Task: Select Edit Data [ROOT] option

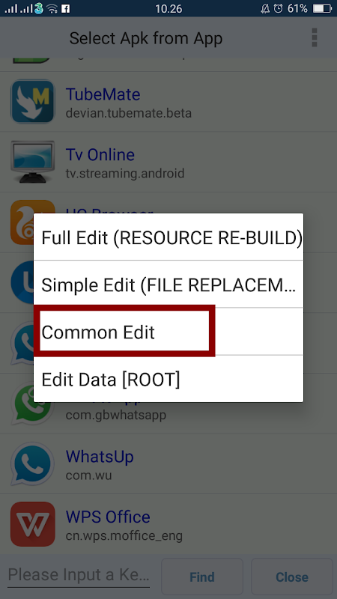Action: [x=168, y=379]
